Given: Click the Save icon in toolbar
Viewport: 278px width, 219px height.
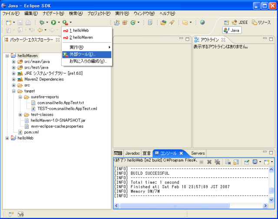Looking at the screenshot, I should pos(20,22).
